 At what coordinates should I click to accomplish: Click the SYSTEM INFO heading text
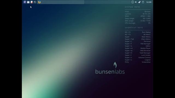pos(132,7)
